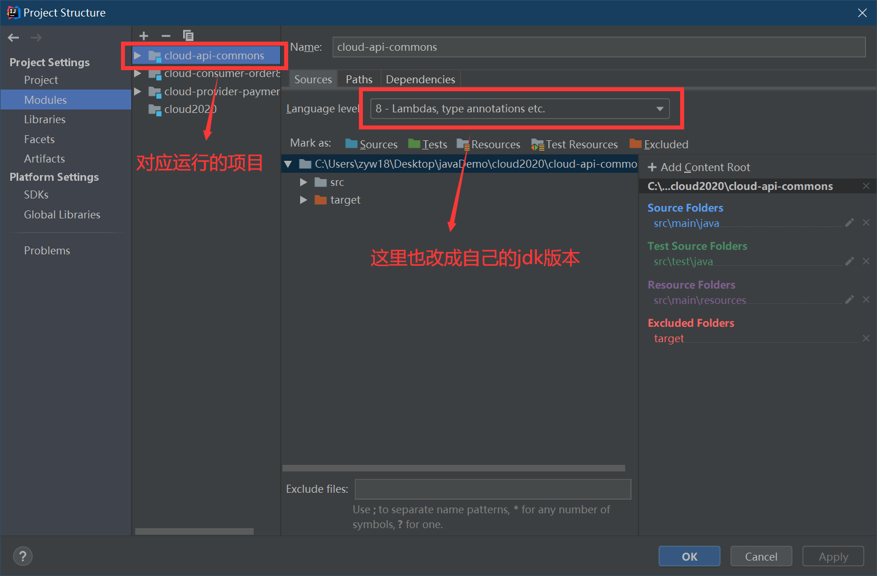The width and height of the screenshot is (877, 576).
Task: Click Add Content Root
Action: (x=699, y=167)
